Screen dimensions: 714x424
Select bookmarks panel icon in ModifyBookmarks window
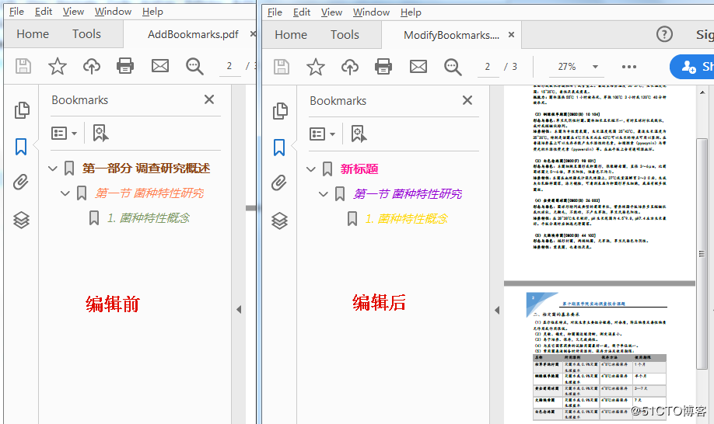pyautogui.click(x=279, y=148)
